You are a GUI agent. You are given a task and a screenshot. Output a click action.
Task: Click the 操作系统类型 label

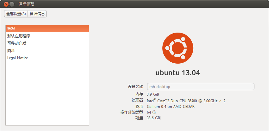[x=132, y=112]
